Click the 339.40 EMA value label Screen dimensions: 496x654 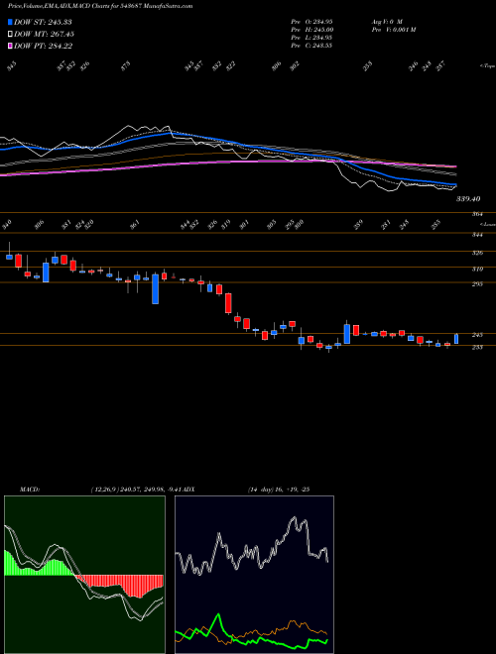point(468,199)
